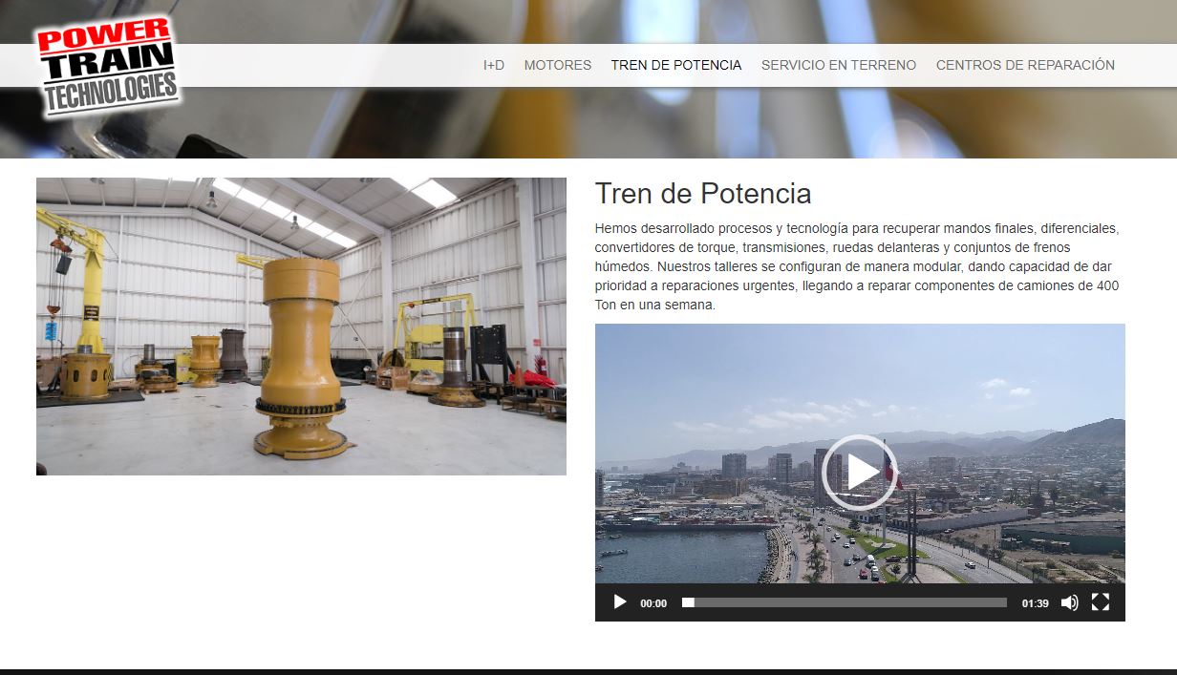Select the Tren de Potencia nav item
The width and height of the screenshot is (1177, 675).
click(676, 65)
